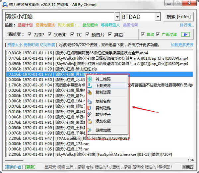Toggle the 1080P checkbox
The width and height of the screenshot is (199, 173).
[50, 34]
